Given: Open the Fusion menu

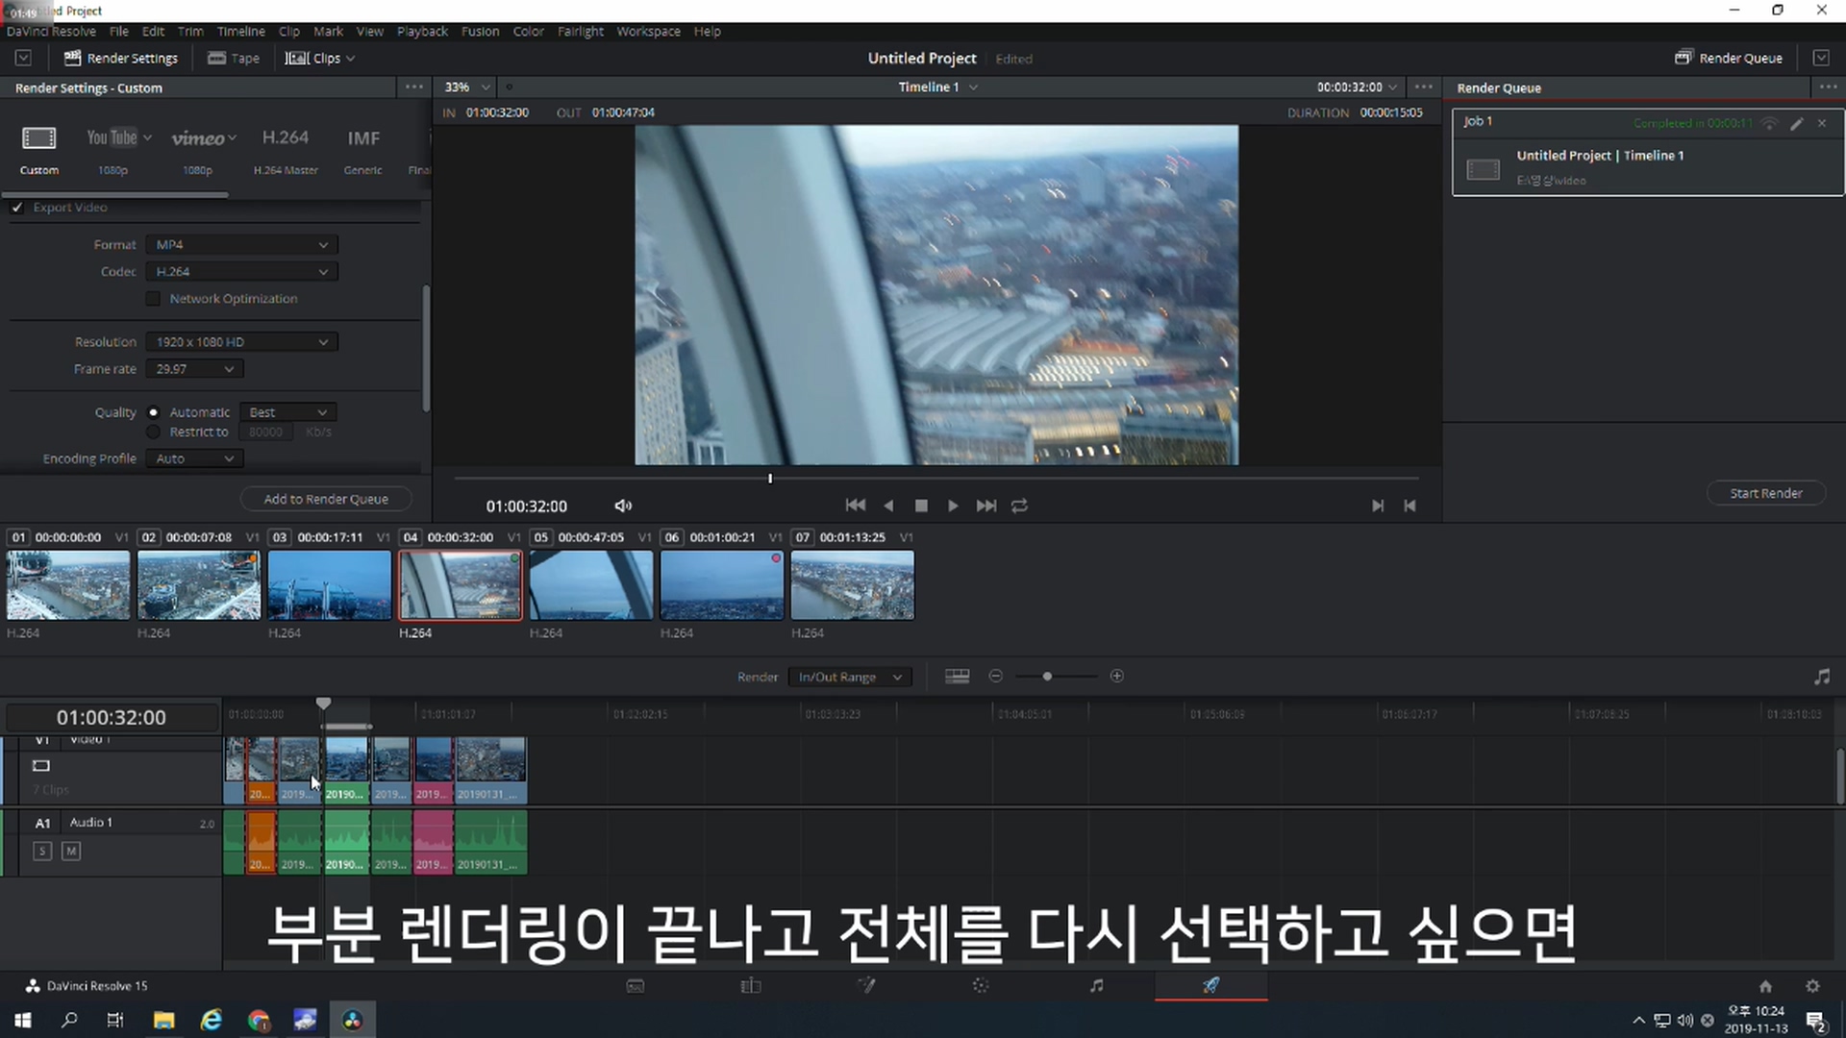Looking at the screenshot, I should click(x=480, y=31).
